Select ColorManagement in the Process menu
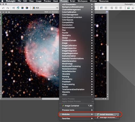The width and height of the screenshot is (135, 122). pyautogui.click(x=77, y=15)
